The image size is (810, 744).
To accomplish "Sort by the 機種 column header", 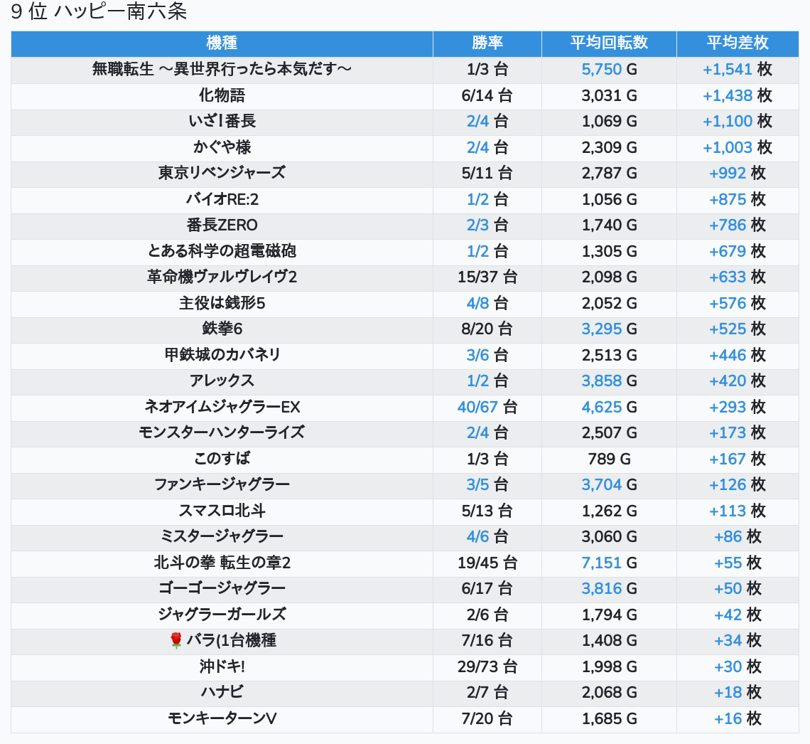I will [222, 43].
